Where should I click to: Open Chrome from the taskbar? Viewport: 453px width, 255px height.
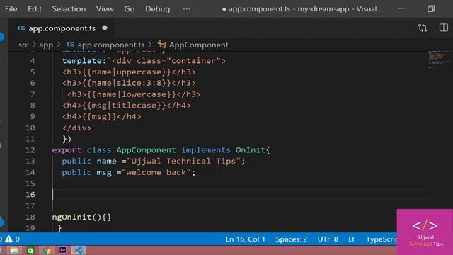click(x=47, y=250)
